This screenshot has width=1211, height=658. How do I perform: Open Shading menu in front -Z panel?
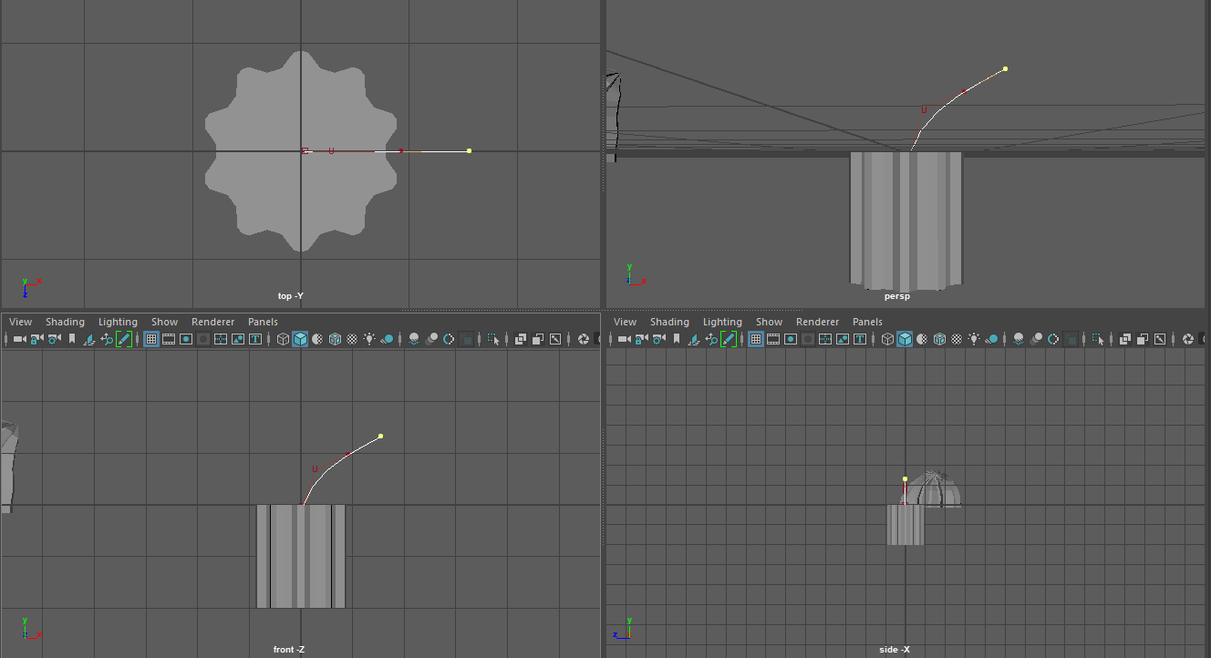[x=66, y=322]
